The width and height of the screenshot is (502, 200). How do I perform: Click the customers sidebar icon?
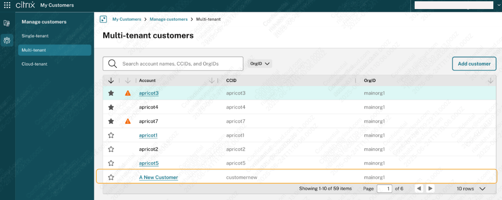(7, 41)
